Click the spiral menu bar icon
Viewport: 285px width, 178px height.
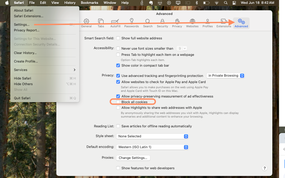(142, 3)
